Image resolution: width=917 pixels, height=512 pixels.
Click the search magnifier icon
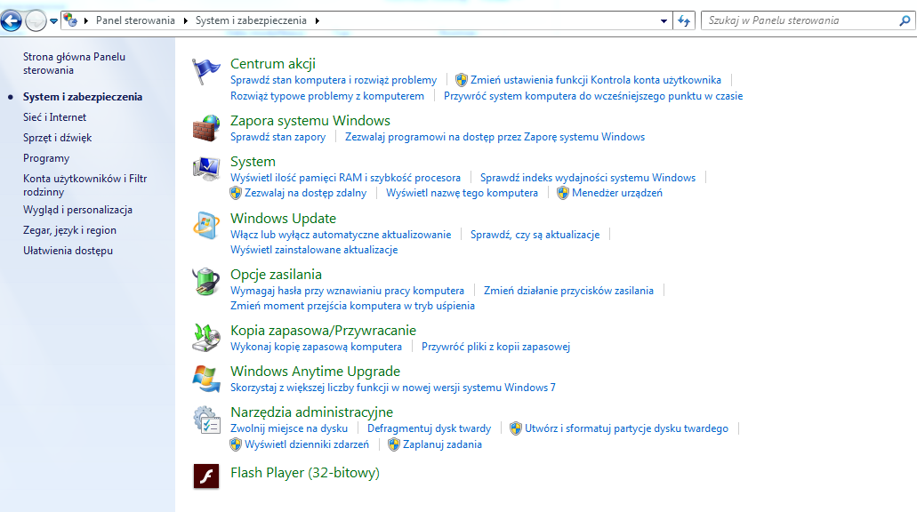tap(905, 20)
